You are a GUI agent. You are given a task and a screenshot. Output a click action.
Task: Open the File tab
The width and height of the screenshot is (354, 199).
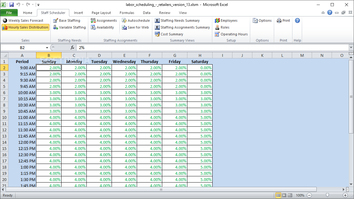click(x=9, y=13)
